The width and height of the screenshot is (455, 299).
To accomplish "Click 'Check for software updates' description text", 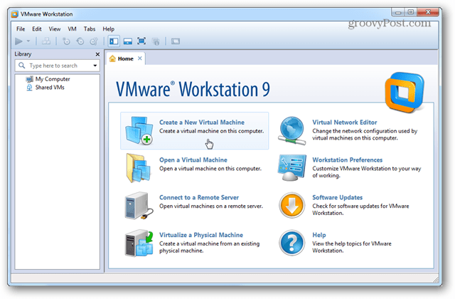I will pos(360,209).
